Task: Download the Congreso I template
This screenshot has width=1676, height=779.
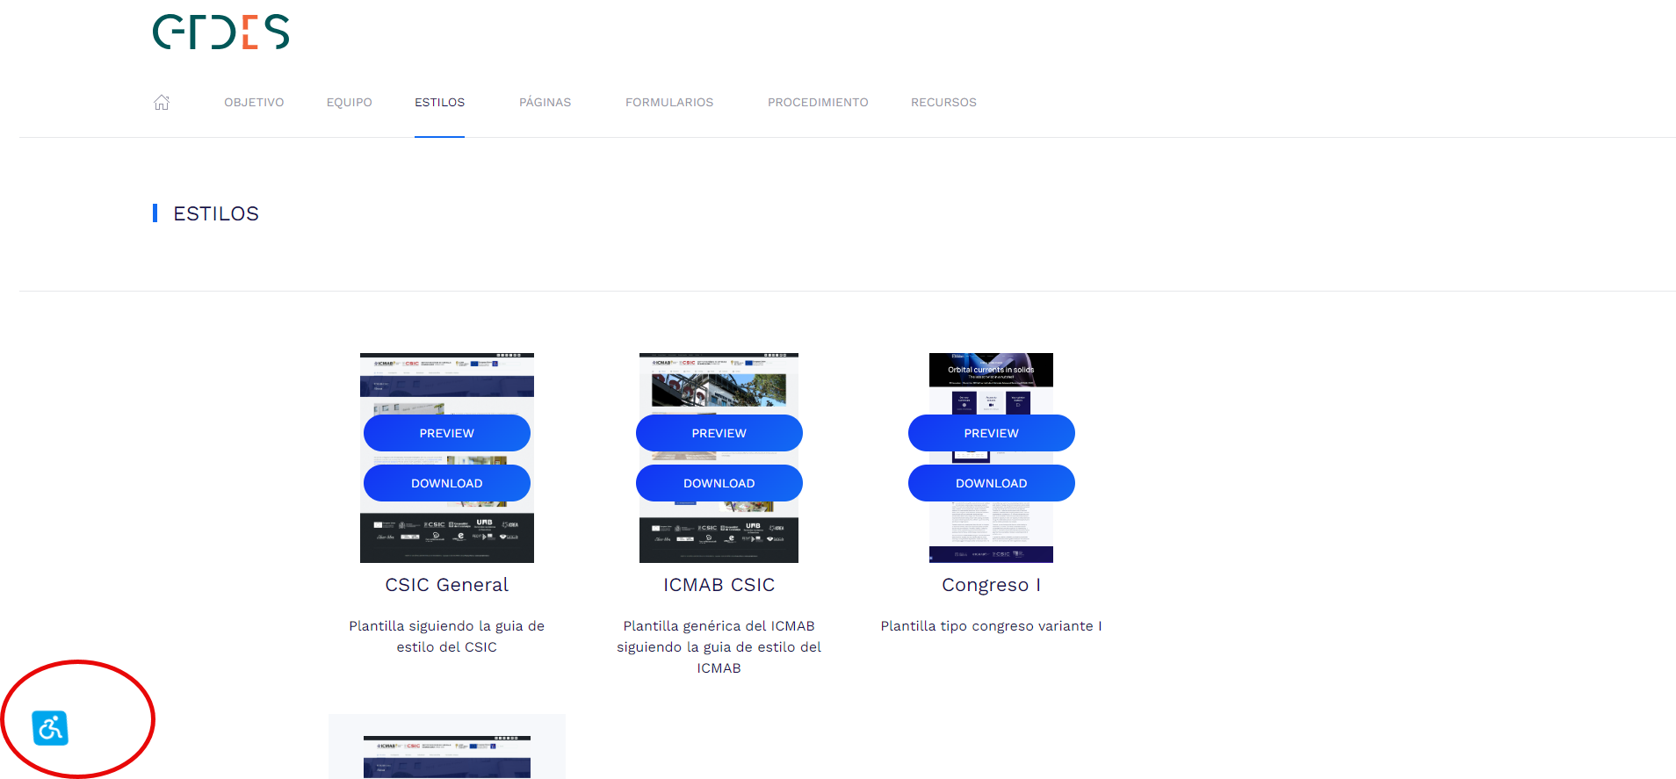Action: coord(991,483)
